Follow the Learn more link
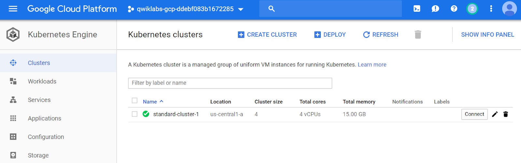The image size is (521, 163). [372, 65]
